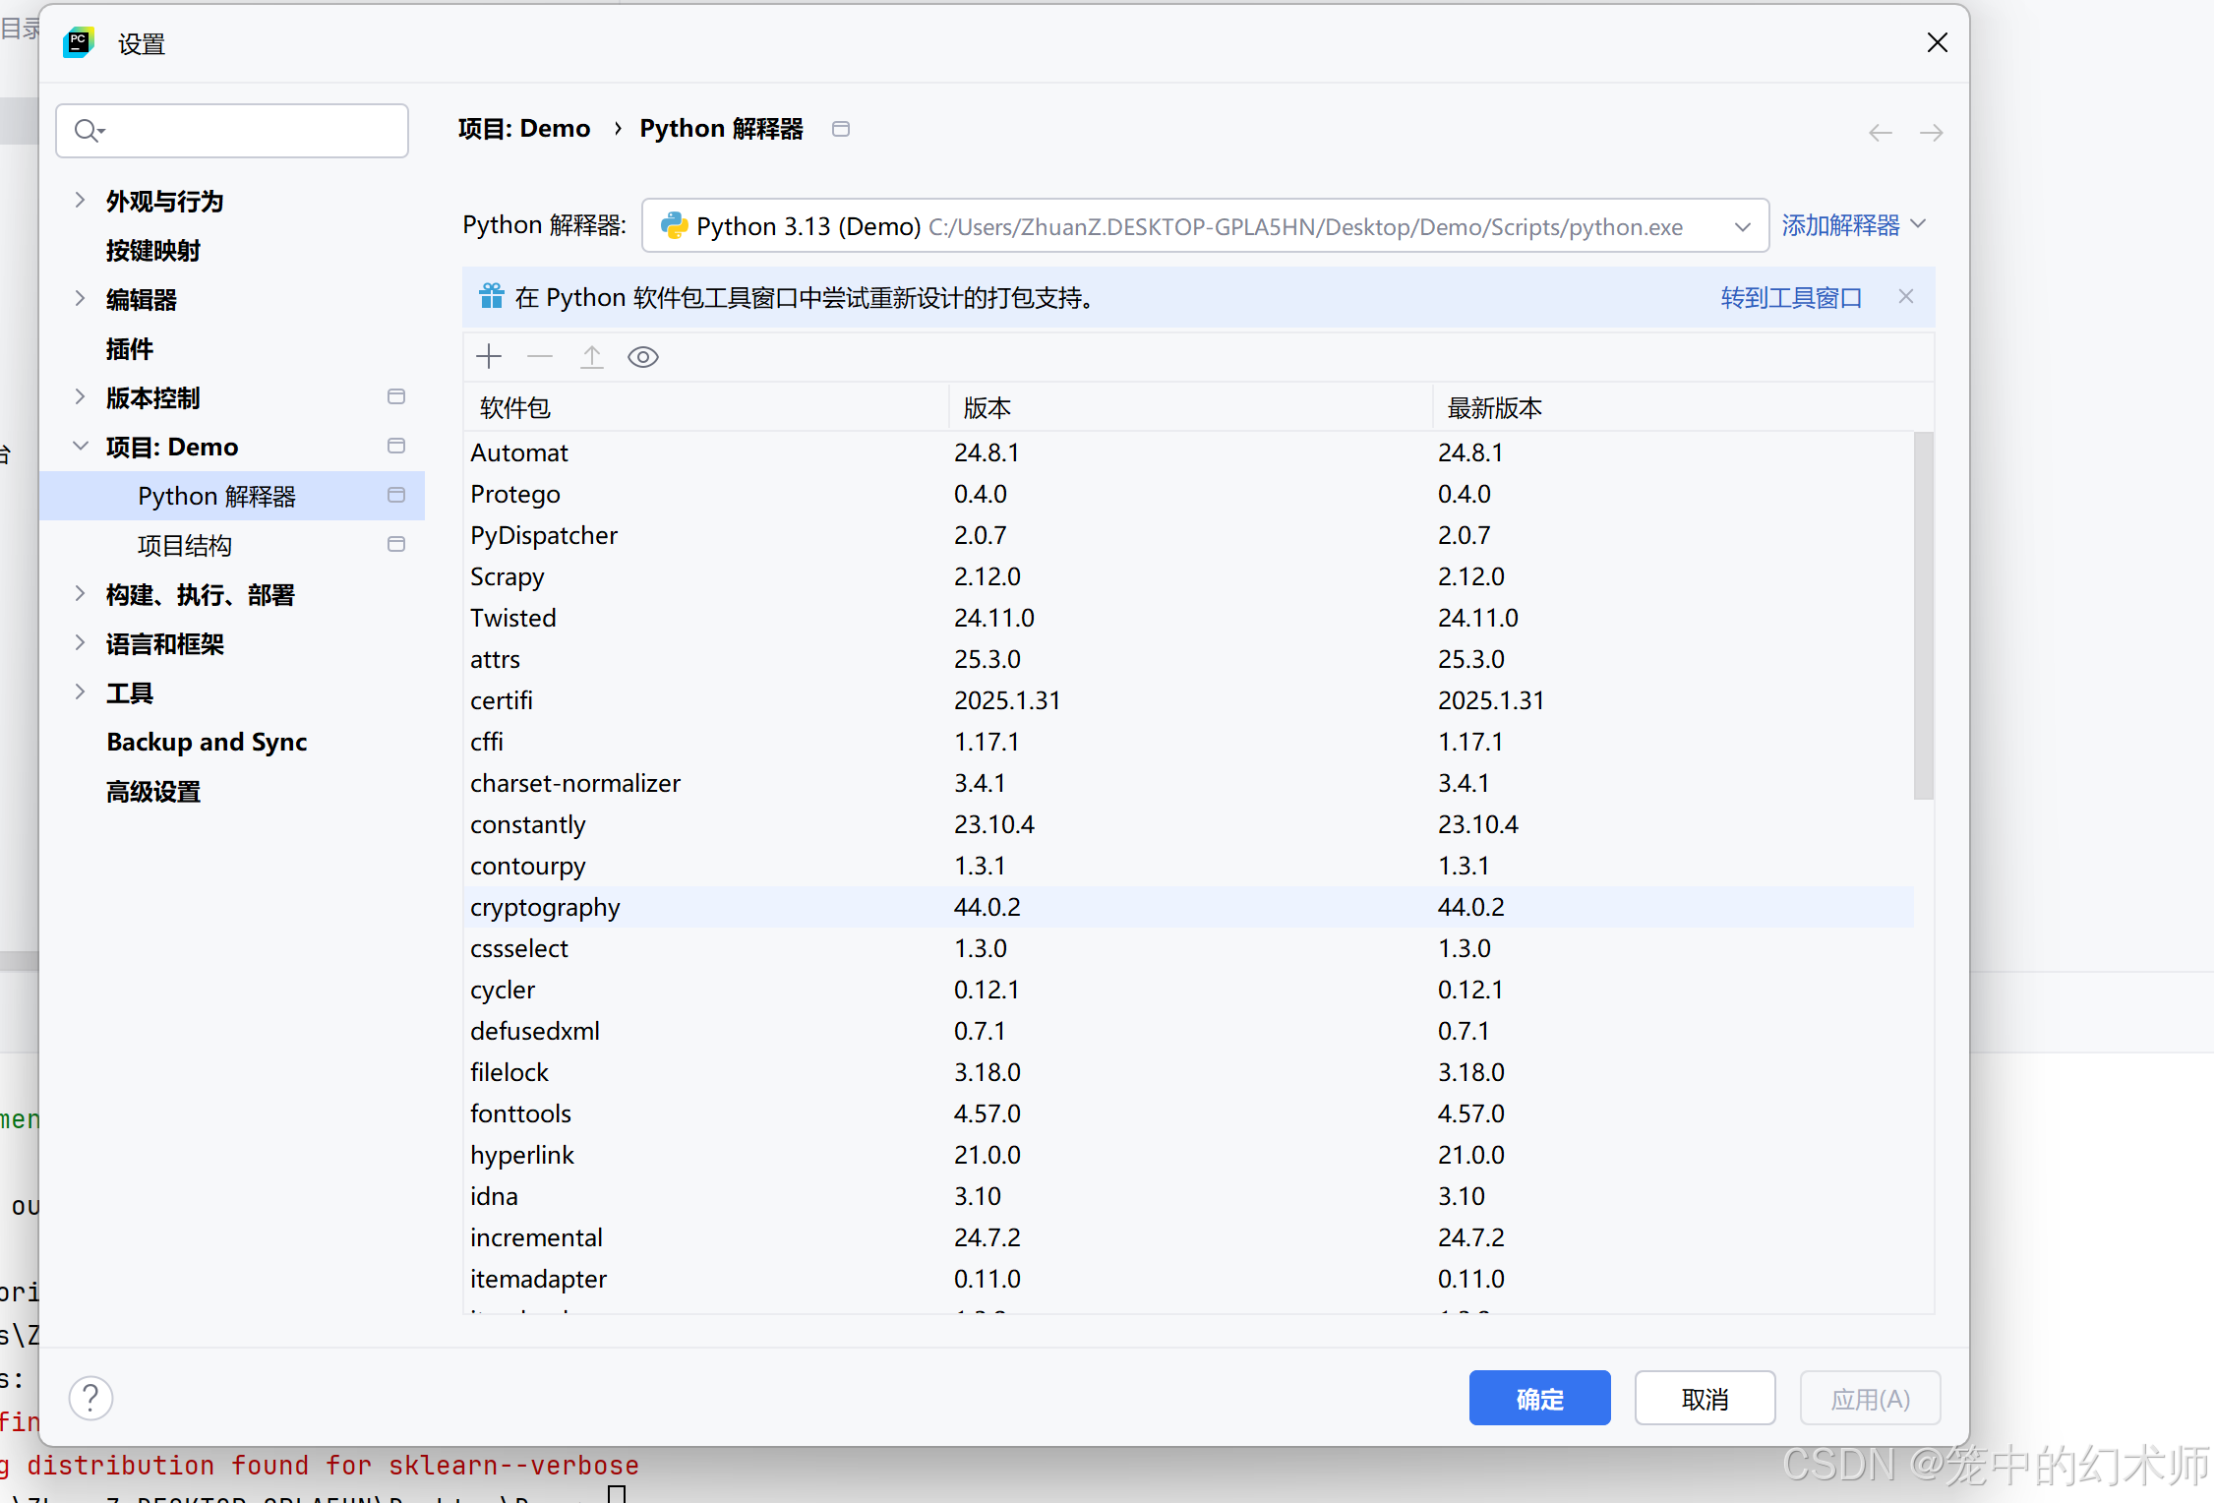This screenshot has width=2214, height=1503.
Task: Click the package list vertical scrollbar
Action: (x=1923, y=615)
